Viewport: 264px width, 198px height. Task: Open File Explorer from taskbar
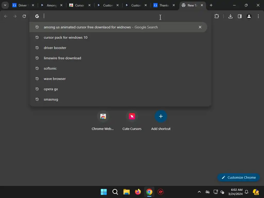pyautogui.click(x=126, y=192)
